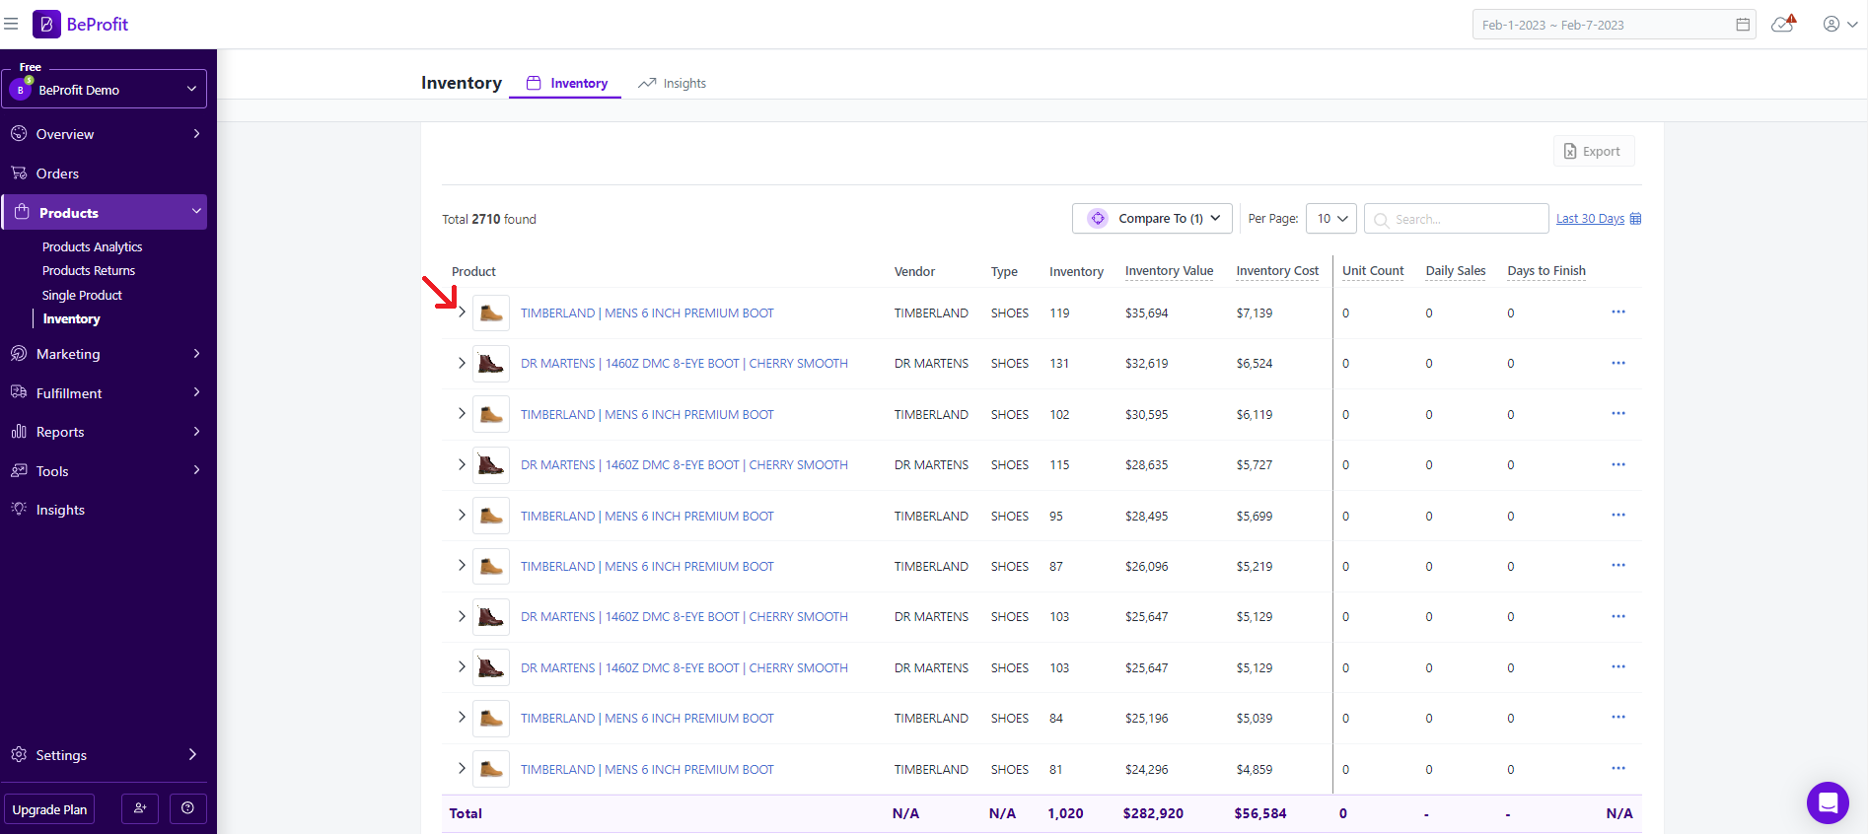
Task: Open three-dot menu for 102 inventory row
Action: tap(1618, 414)
